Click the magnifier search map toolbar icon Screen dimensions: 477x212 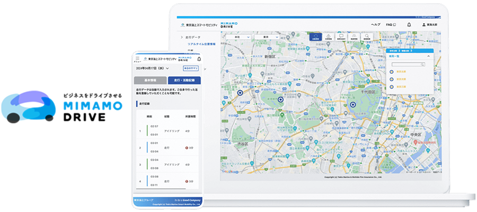click(367, 37)
